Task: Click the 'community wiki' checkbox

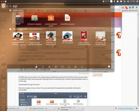Action: (x=79, y=73)
